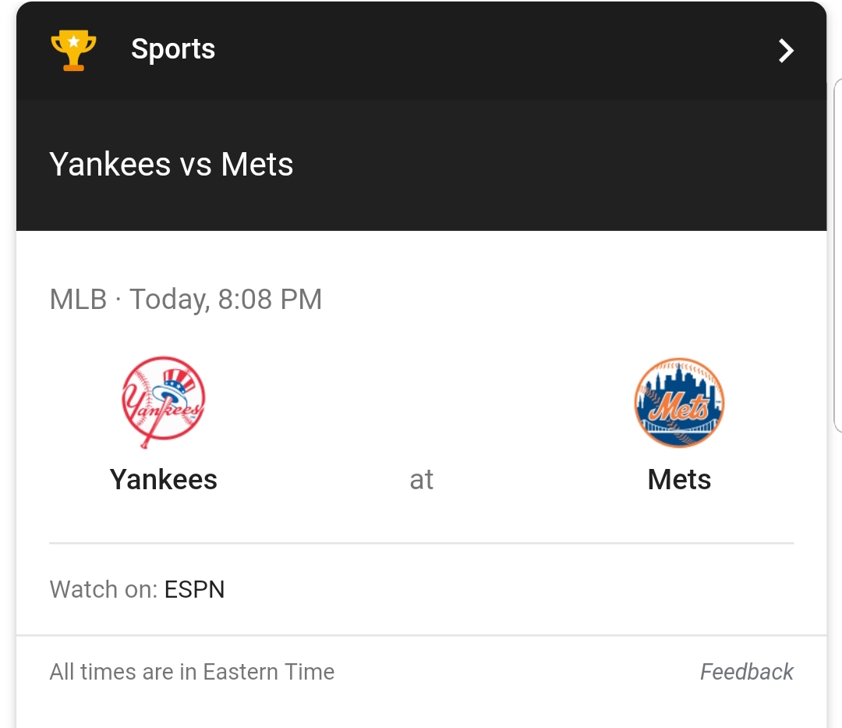This screenshot has height=728, width=842.
Task: Click the gold trophy icon
Action: pos(73,51)
